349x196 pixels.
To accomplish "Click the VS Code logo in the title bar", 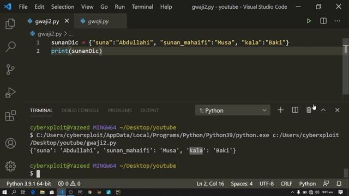I will [x=8, y=7].
